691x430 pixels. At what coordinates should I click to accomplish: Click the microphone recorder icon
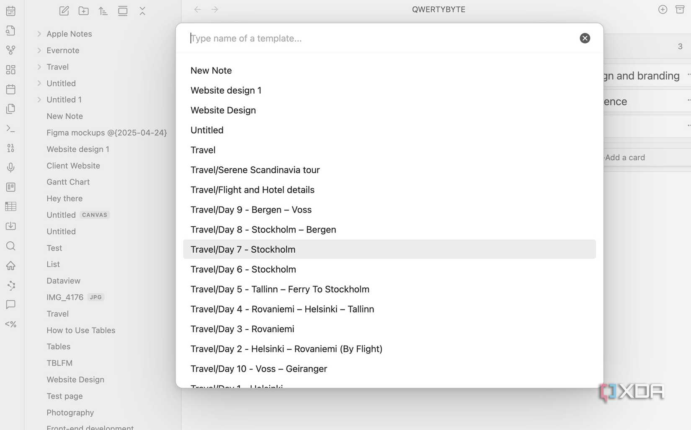tap(11, 168)
